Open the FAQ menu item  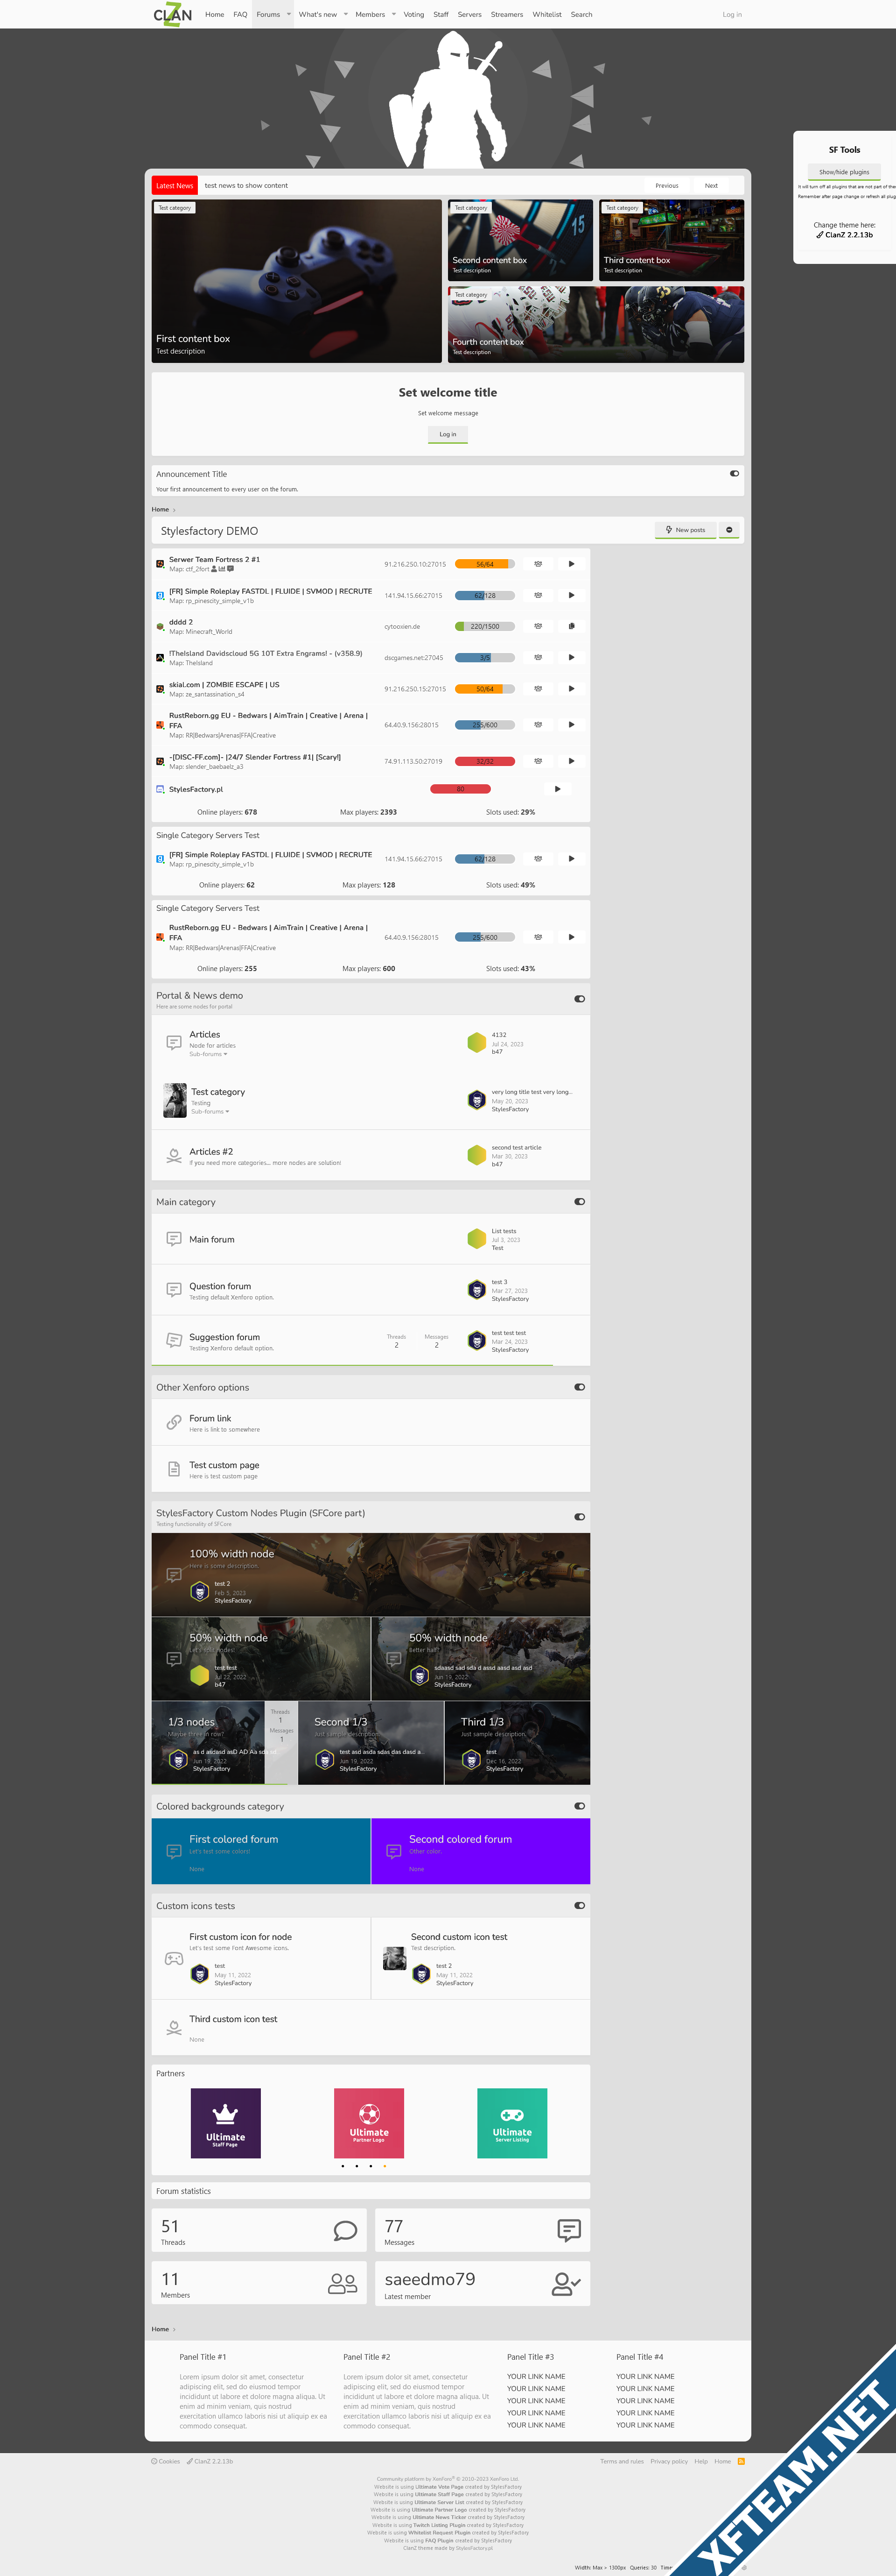pos(241,14)
